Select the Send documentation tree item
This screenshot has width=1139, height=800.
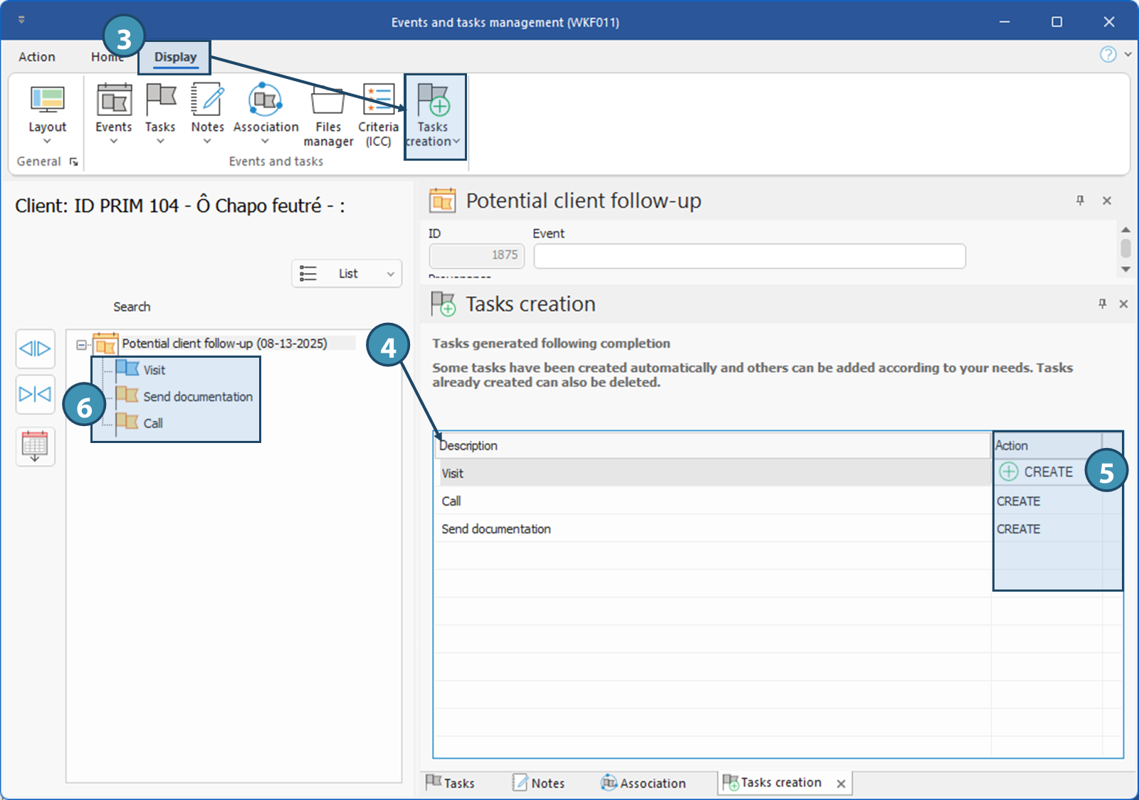click(197, 397)
